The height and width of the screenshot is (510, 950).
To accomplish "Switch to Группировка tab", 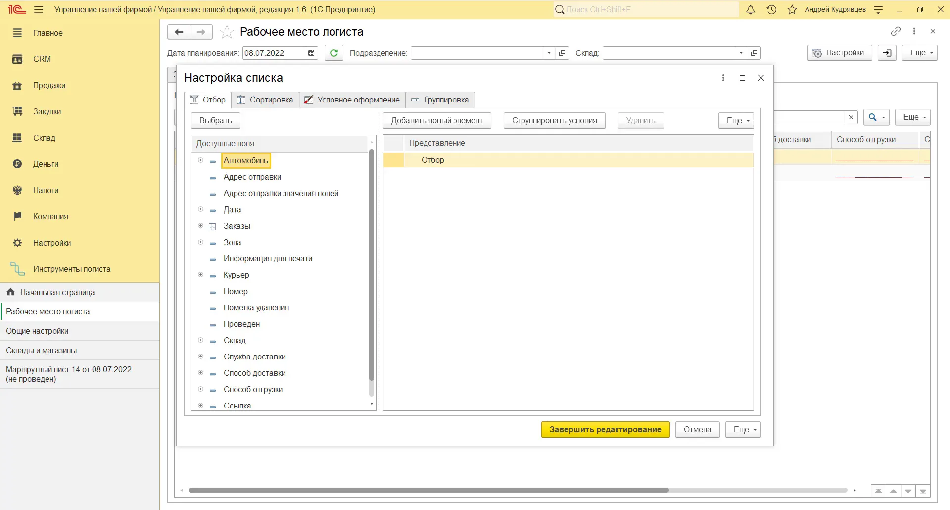I will pyautogui.click(x=440, y=100).
